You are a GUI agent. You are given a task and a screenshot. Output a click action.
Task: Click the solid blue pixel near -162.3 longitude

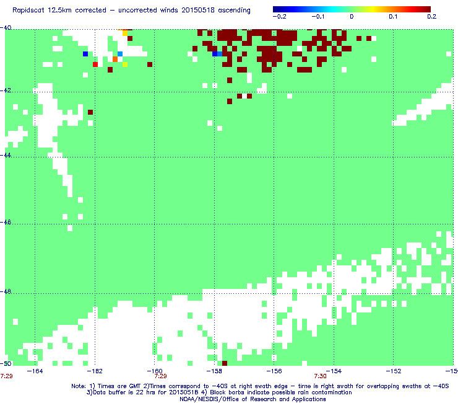[x=85, y=54]
